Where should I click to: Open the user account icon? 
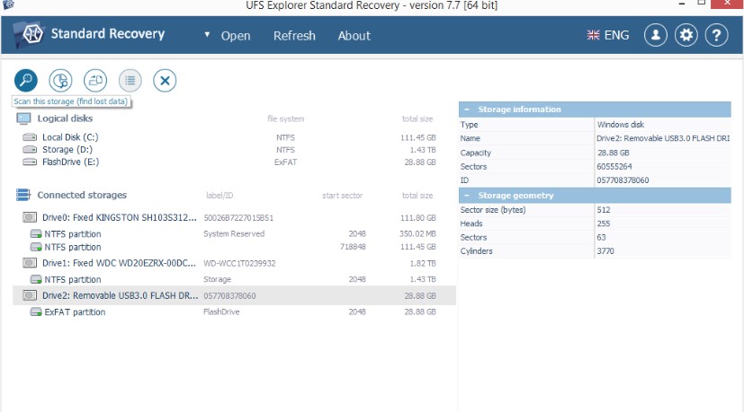[x=655, y=35]
